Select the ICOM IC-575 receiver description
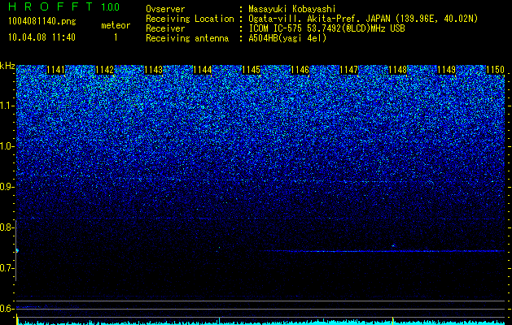 tap(326, 28)
